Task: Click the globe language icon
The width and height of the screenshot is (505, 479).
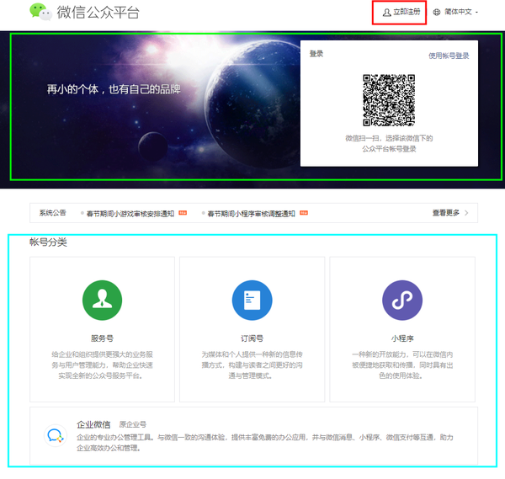Action: [x=436, y=13]
